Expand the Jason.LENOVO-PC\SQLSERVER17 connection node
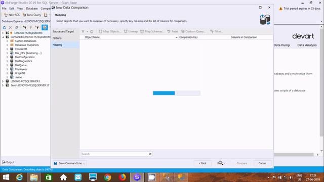Viewport: 324px width, 182px height. coord(3,85)
